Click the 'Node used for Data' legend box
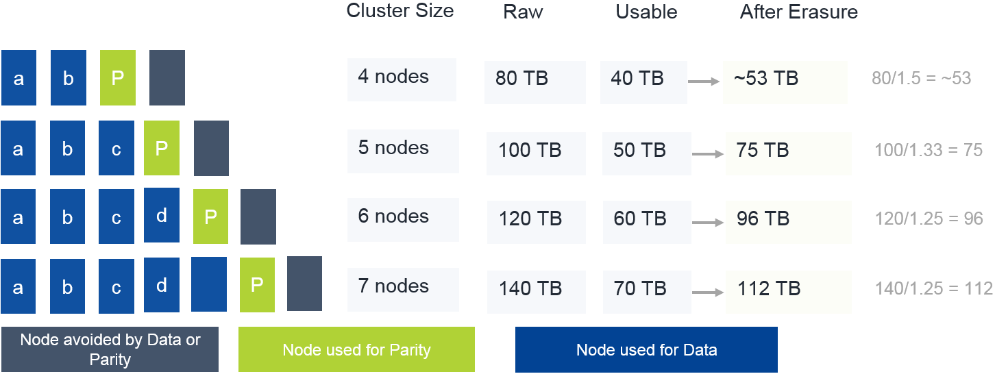Image resolution: width=995 pixels, height=374 pixels. (646, 349)
